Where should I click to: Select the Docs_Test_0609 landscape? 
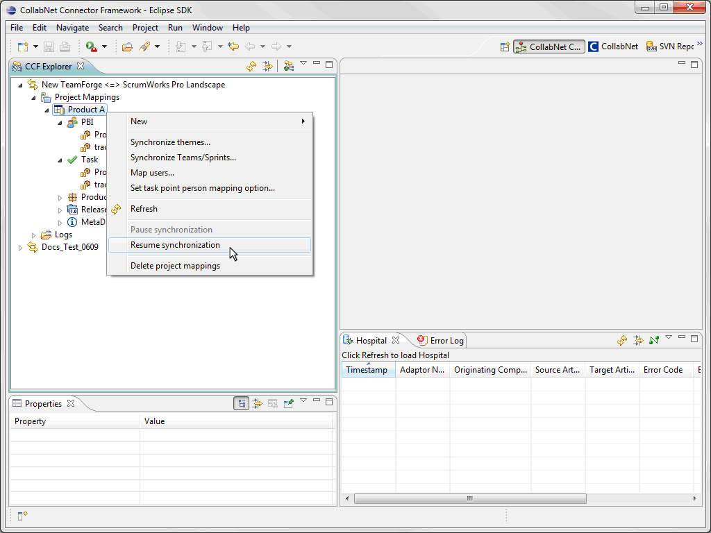(x=70, y=247)
